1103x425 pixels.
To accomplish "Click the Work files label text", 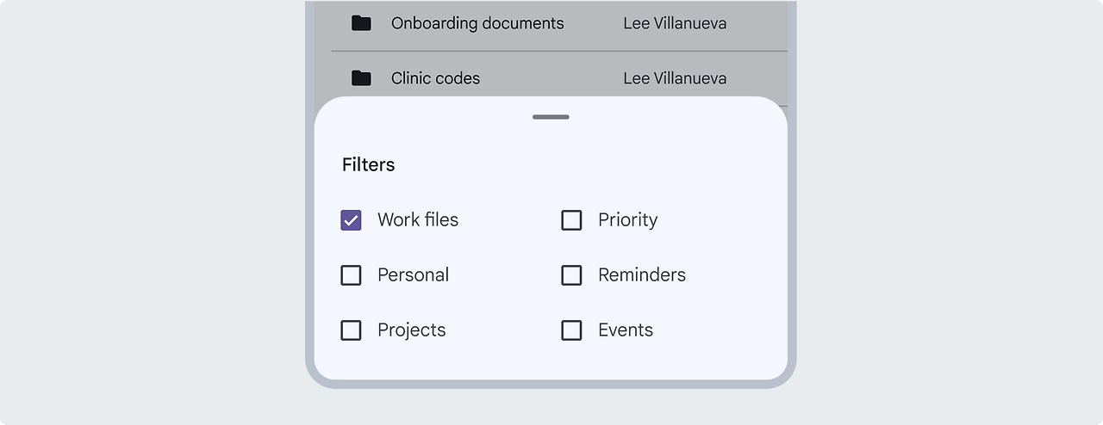I will pyautogui.click(x=417, y=220).
